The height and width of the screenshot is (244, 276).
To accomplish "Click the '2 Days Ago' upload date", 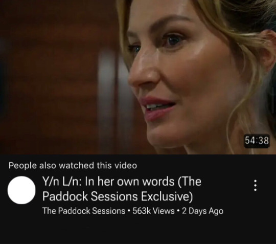I will pos(202,211).
